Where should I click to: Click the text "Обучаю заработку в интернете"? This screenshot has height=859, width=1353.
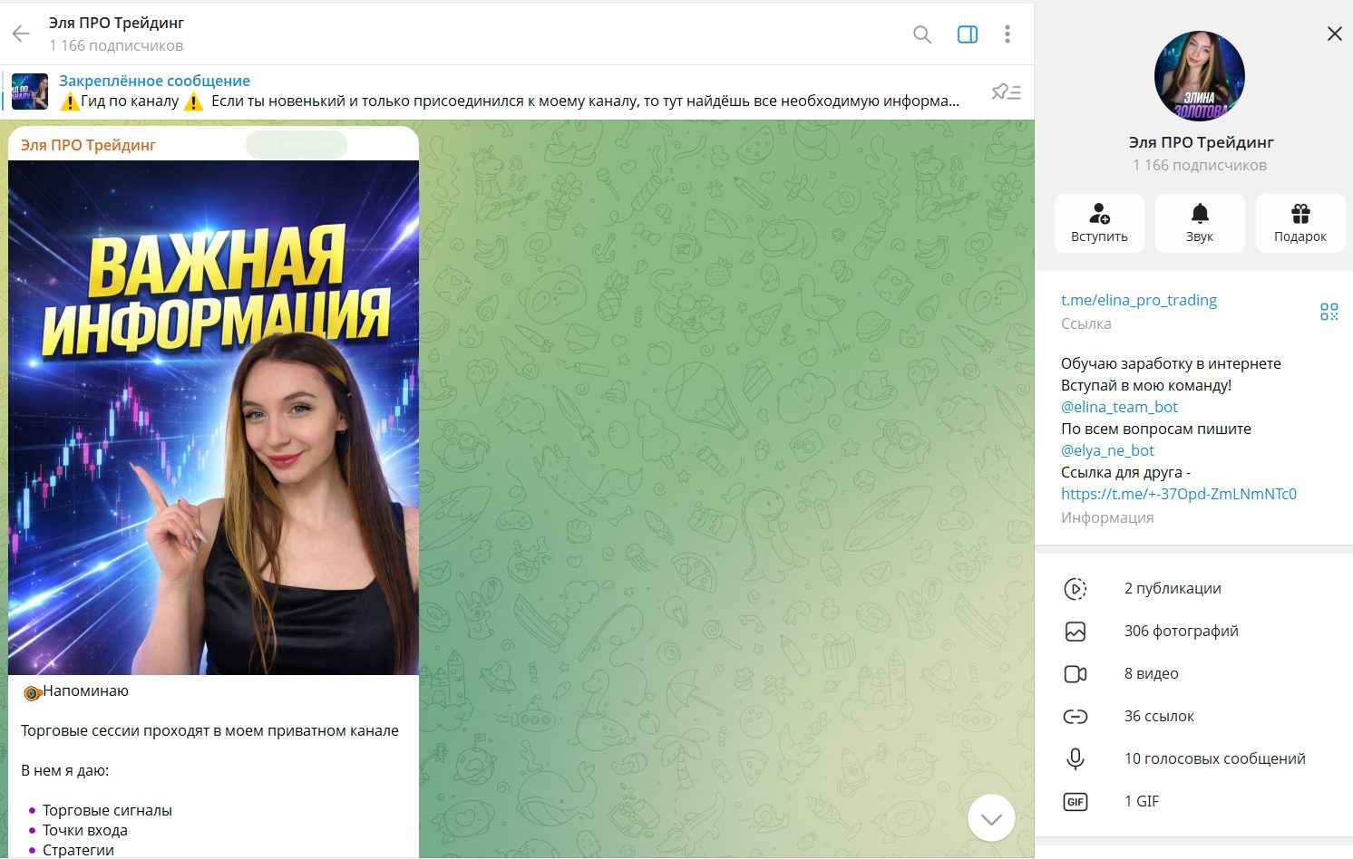[1171, 363]
